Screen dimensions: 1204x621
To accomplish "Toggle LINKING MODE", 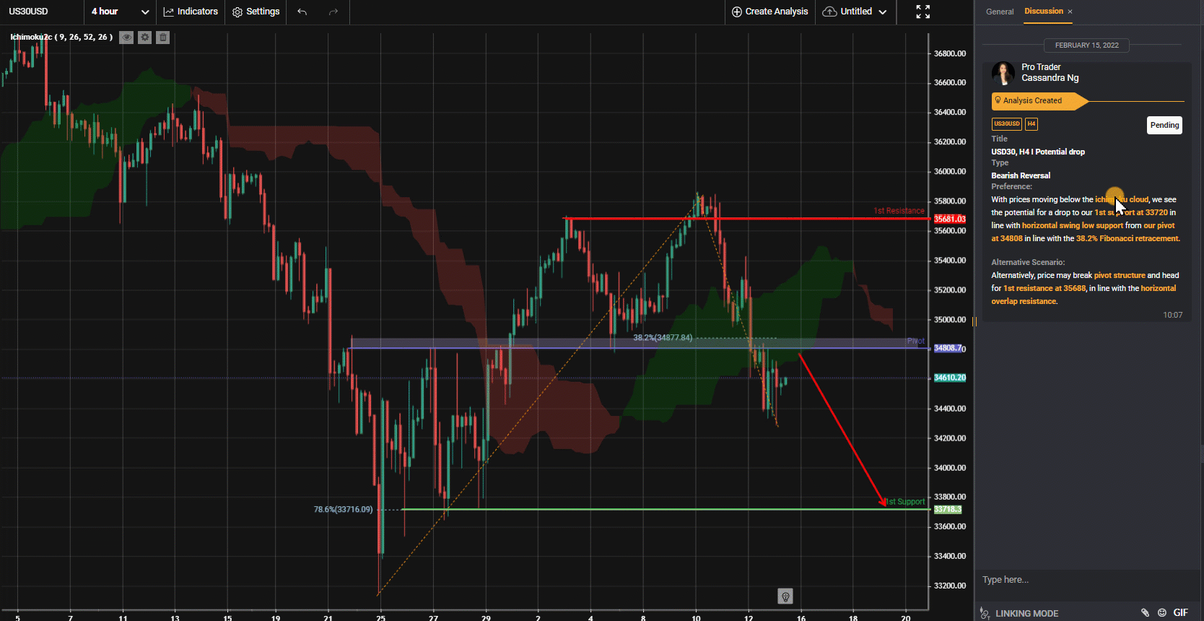I will [x=1026, y=613].
